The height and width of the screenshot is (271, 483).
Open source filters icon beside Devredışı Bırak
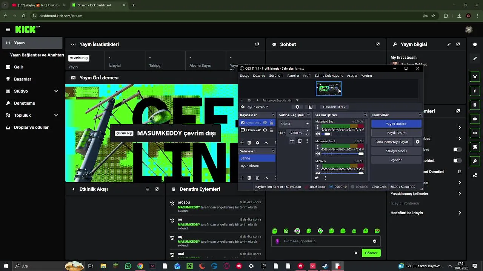point(310,107)
